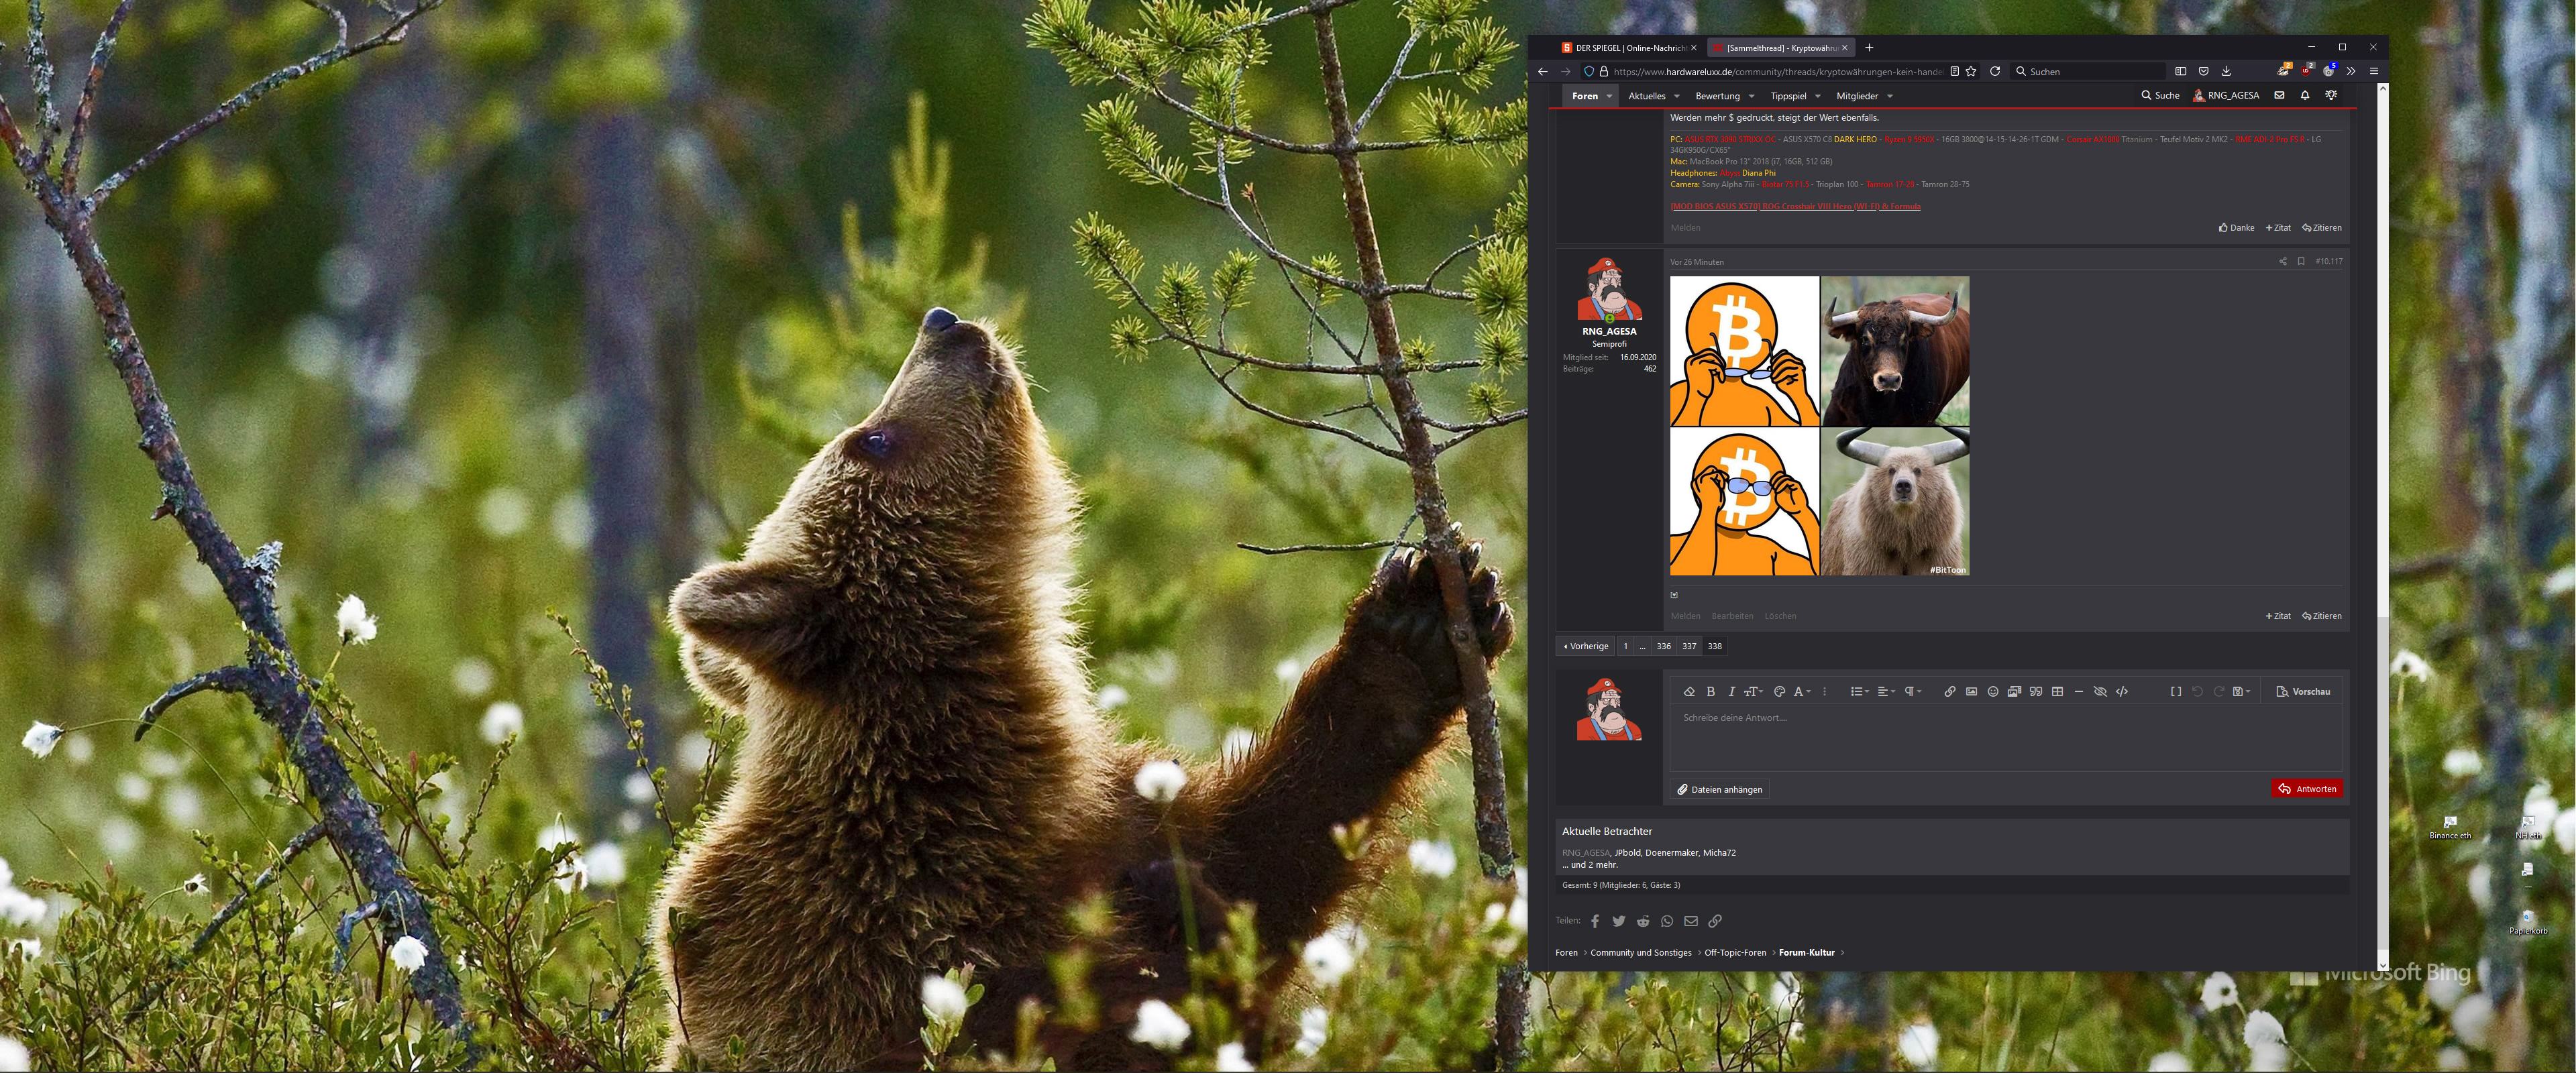The height and width of the screenshot is (1073, 2576).
Task: Go to page 337 in pagination
Action: point(1689,646)
